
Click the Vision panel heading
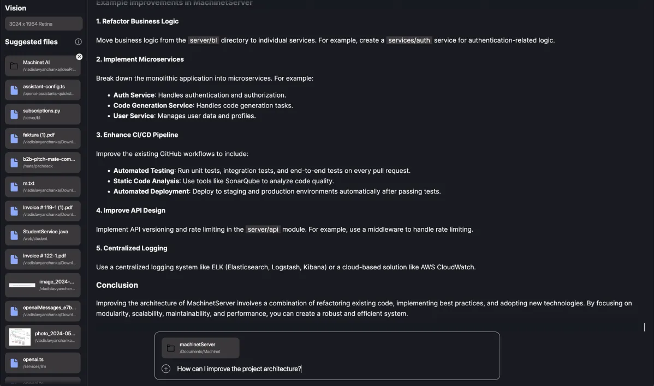click(15, 8)
